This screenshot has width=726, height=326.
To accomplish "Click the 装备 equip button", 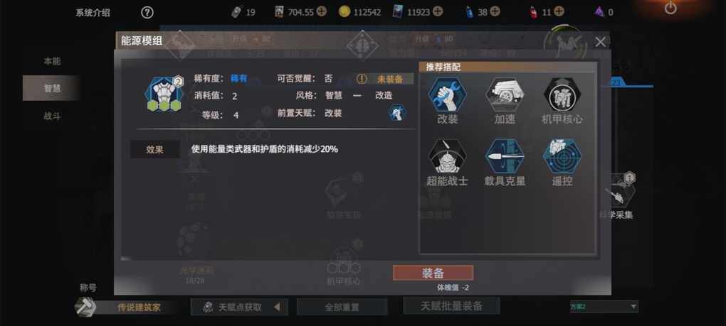I will [433, 273].
